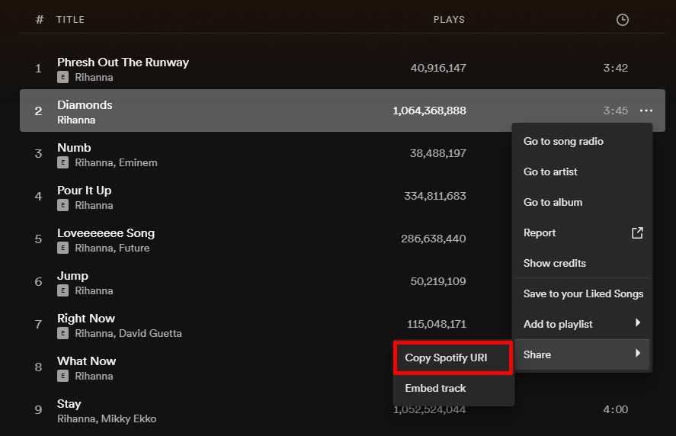676x436 pixels.
Task: Click Show credits menu entry
Action: point(554,263)
